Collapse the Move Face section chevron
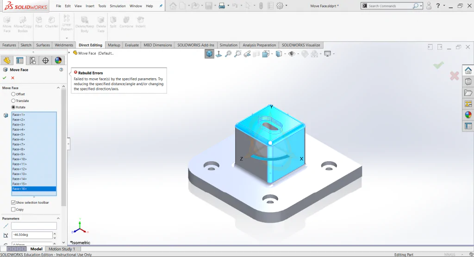This screenshot has width=474, height=257. (x=58, y=88)
